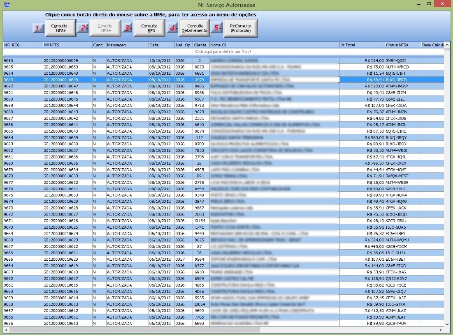This screenshot has height=335, width=453.
Task: Click the red number 5 badge
Action: click(217, 28)
